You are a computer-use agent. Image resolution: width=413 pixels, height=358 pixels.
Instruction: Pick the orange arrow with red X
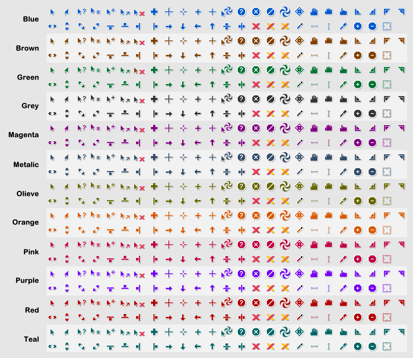[x=139, y=216]
